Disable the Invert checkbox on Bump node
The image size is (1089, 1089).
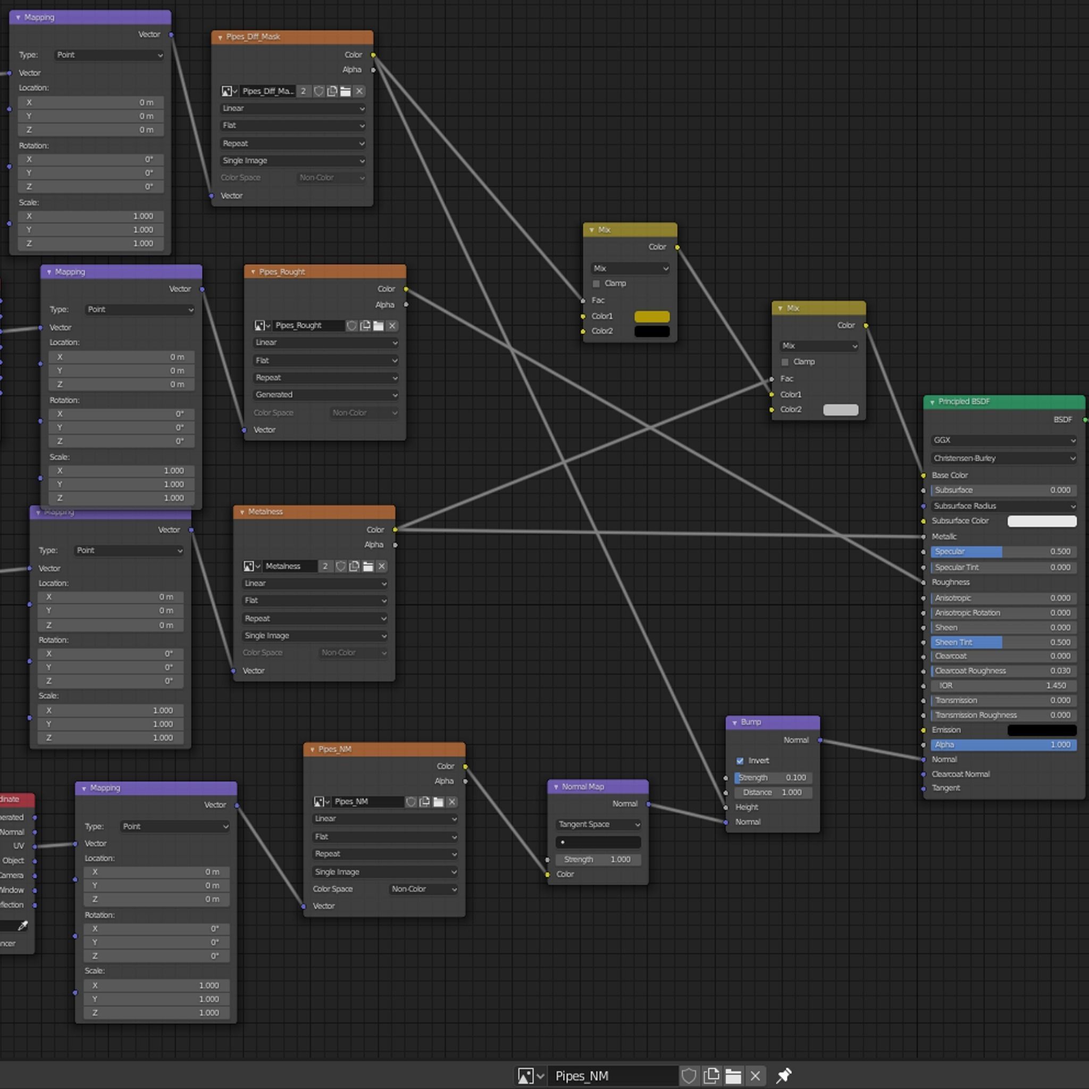click(x=740, y=760)
